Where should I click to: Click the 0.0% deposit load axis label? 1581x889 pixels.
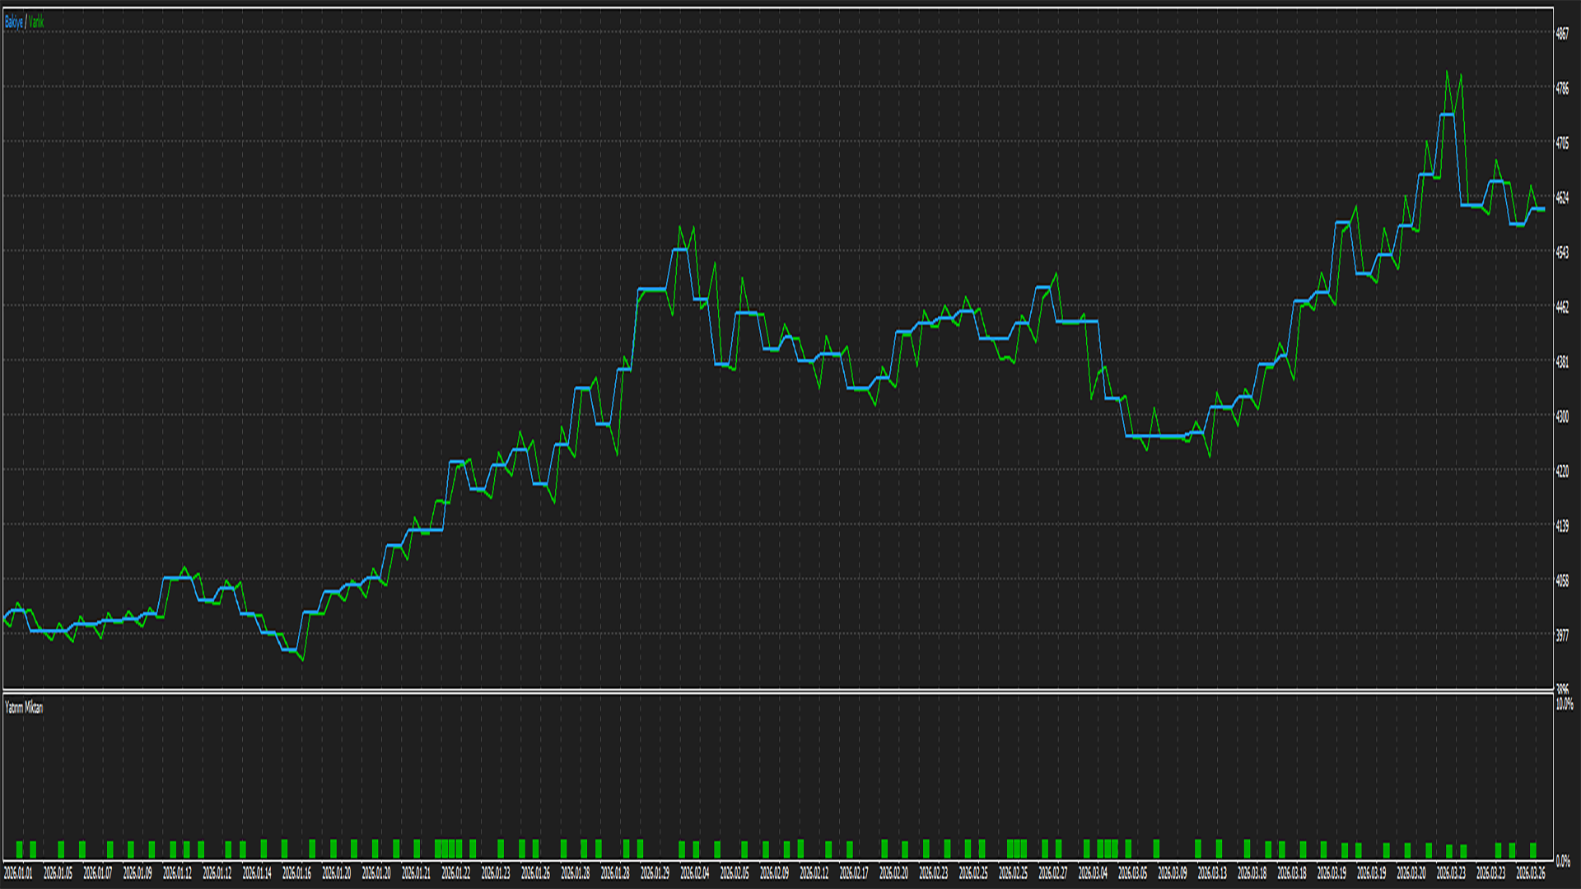1563,861
